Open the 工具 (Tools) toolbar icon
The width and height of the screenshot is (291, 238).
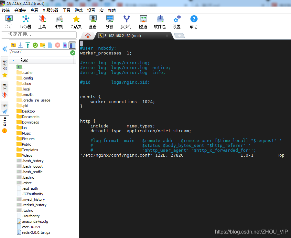coord(42,22)
